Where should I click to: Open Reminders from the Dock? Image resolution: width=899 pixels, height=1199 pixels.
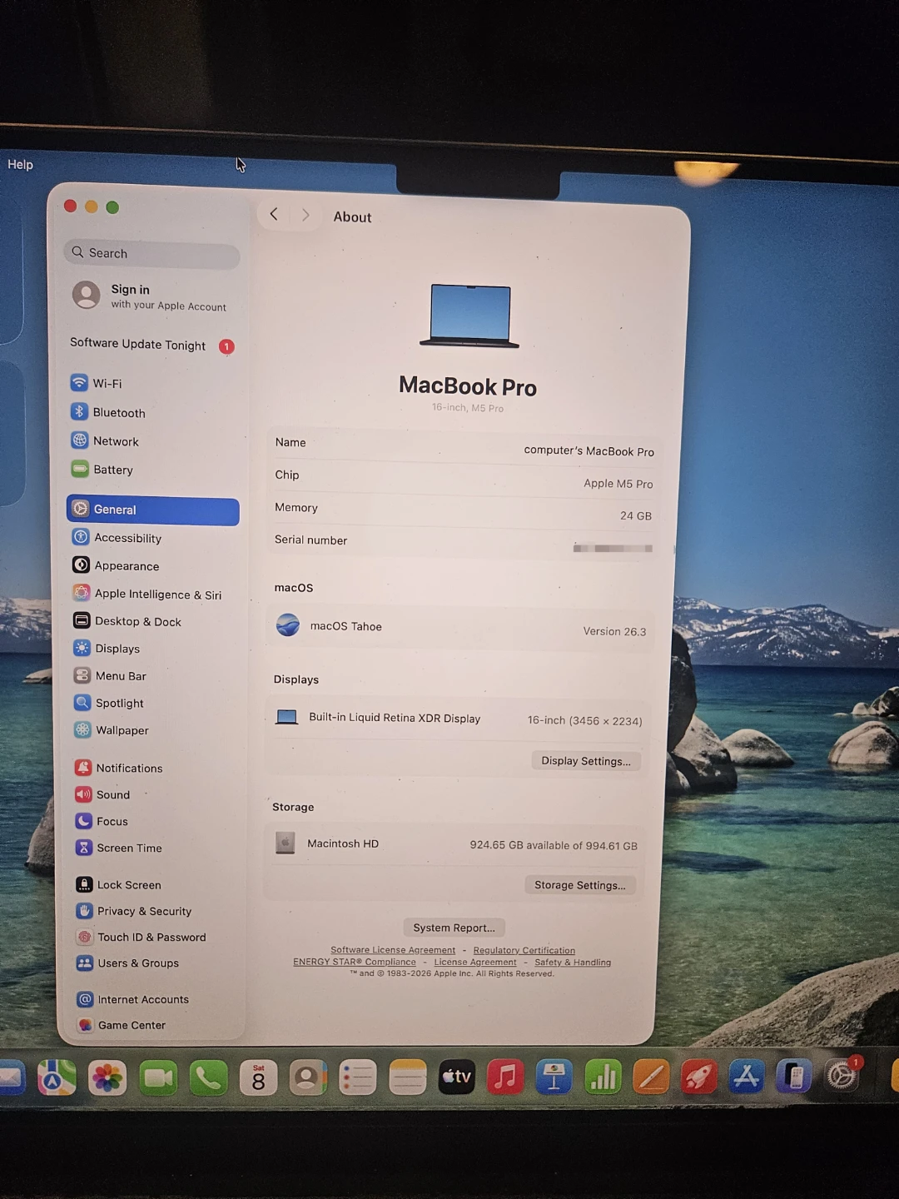(x=358, y=1078)
